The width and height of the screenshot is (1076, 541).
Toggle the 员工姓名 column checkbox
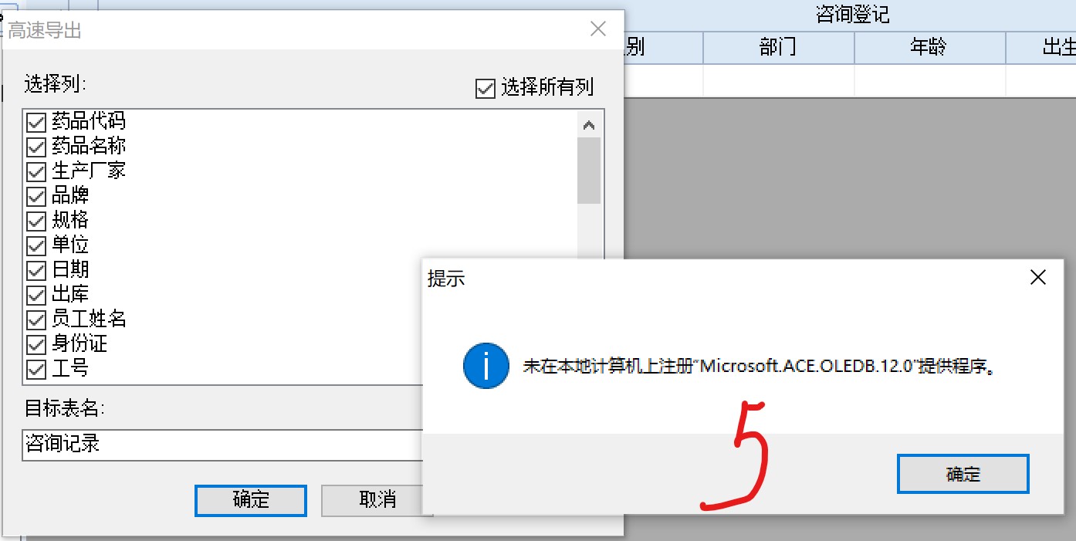(x=36, y=320)
